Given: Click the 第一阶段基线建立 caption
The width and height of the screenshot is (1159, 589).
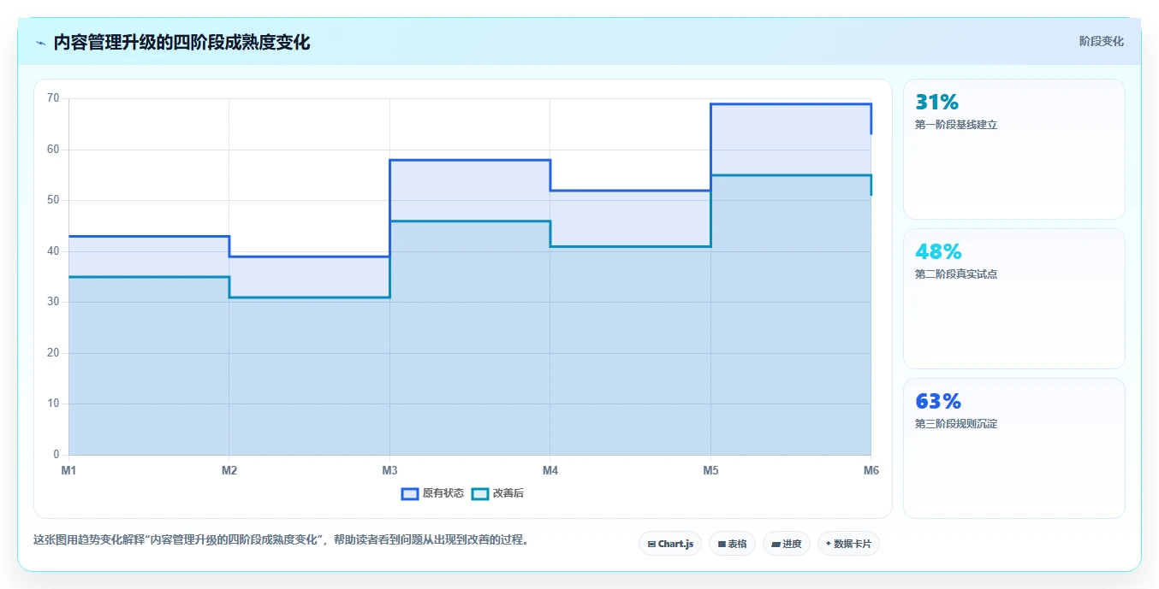Looking at the screenshot, I should 956,125.
